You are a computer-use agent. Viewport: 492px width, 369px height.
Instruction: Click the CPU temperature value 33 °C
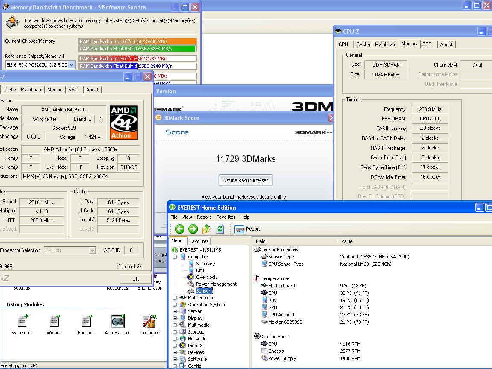pyautogui.click(x=354, y=293)
